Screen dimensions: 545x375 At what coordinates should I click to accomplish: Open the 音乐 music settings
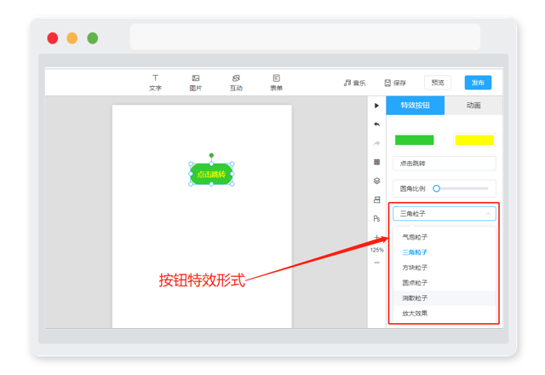[x=354, y=83]
